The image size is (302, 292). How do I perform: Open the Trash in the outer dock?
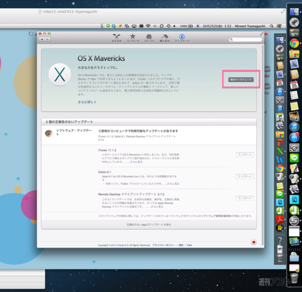(x=294, y=278)
